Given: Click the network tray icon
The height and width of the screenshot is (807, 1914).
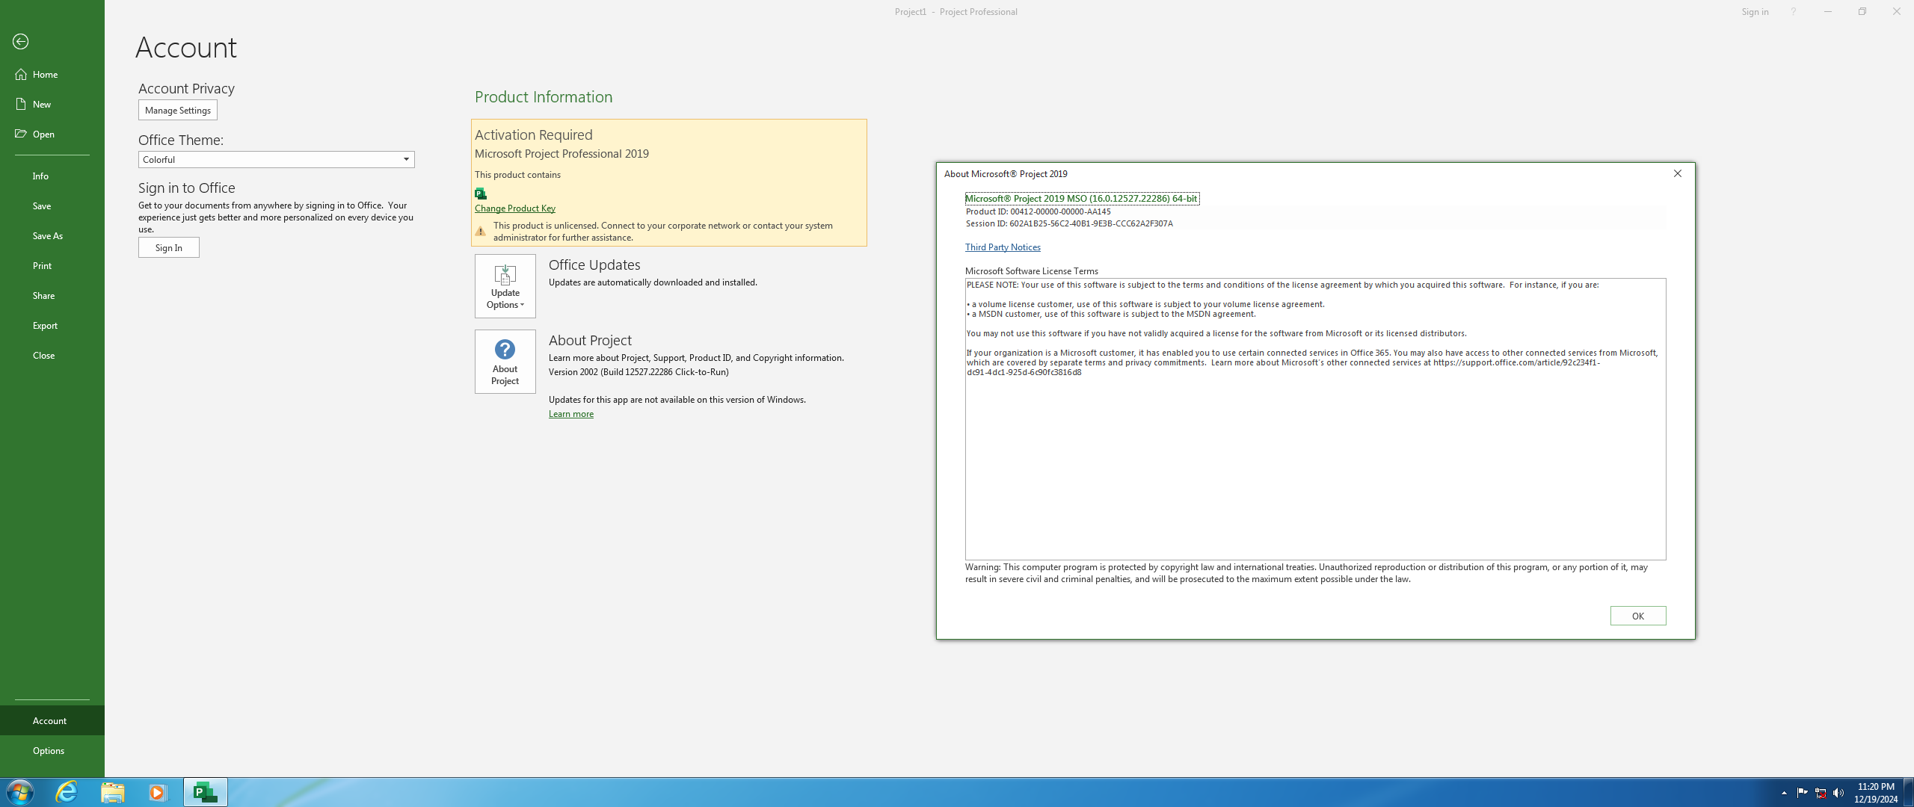Looking at the screenshot, I should pos(1821,793).
